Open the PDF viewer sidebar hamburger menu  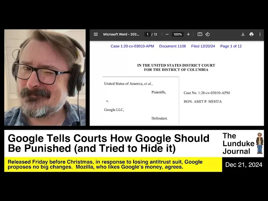[96, 34]
